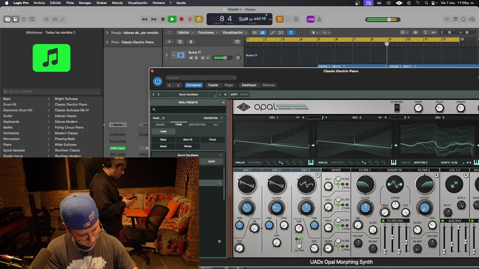The image size is (479, 269).
Task: Click the Copiar button
Action: [x=213, y=85]
